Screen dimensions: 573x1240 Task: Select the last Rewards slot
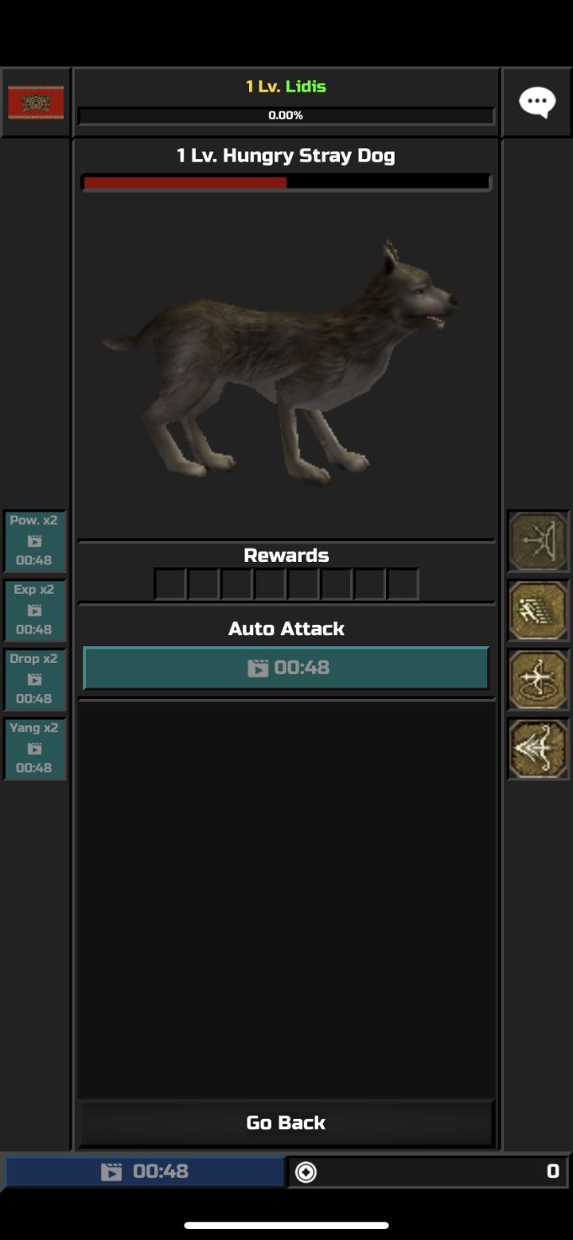pyautogui.click(x=403, y=584)
